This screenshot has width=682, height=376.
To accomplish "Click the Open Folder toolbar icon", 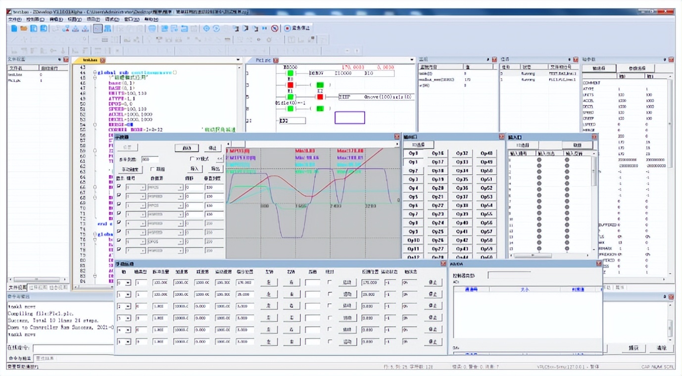I will point(24,29).
